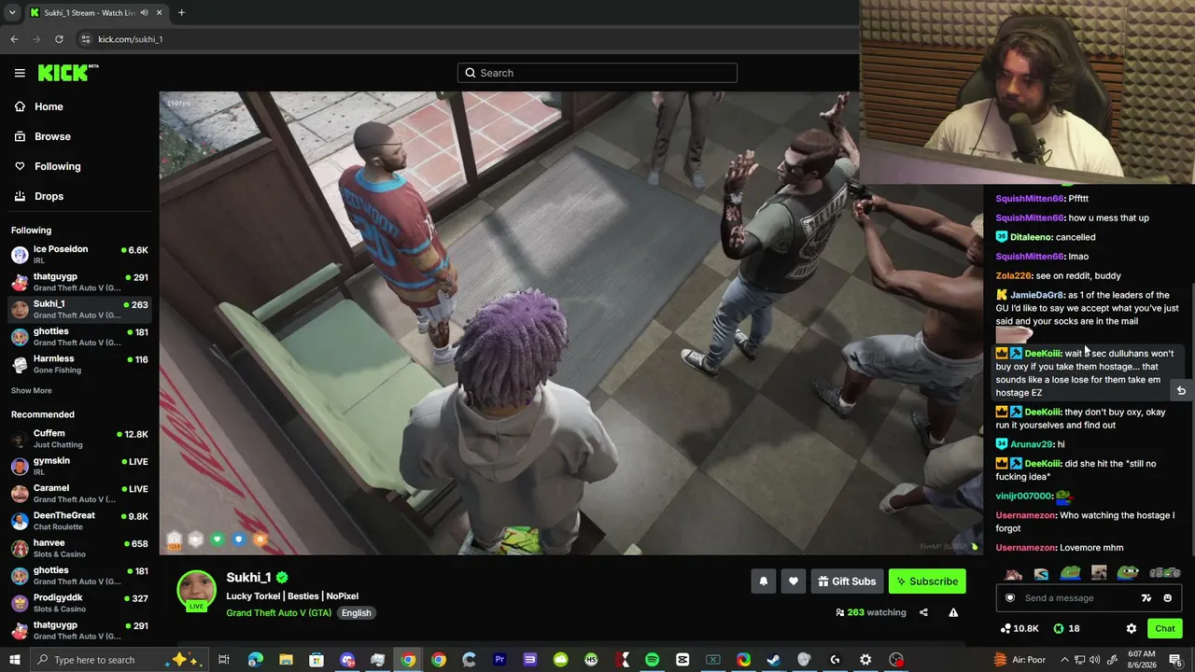Click the chat translate icon in message box
This screenshot has height=672, width=1195.
(x=1146, y=598)
